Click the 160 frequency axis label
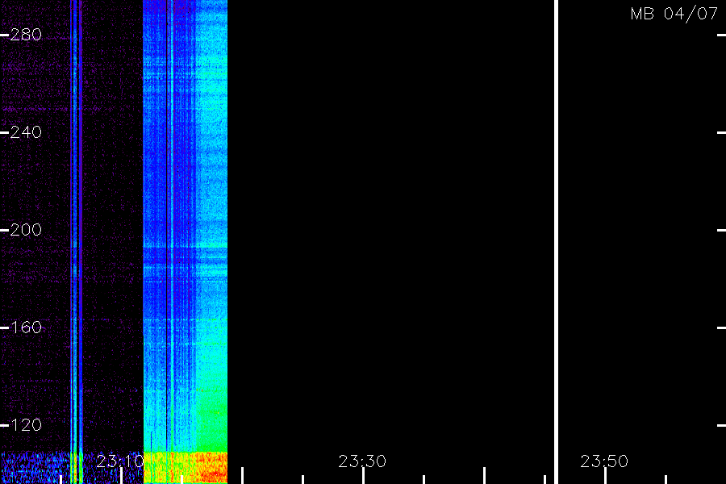 click(26, 328)
